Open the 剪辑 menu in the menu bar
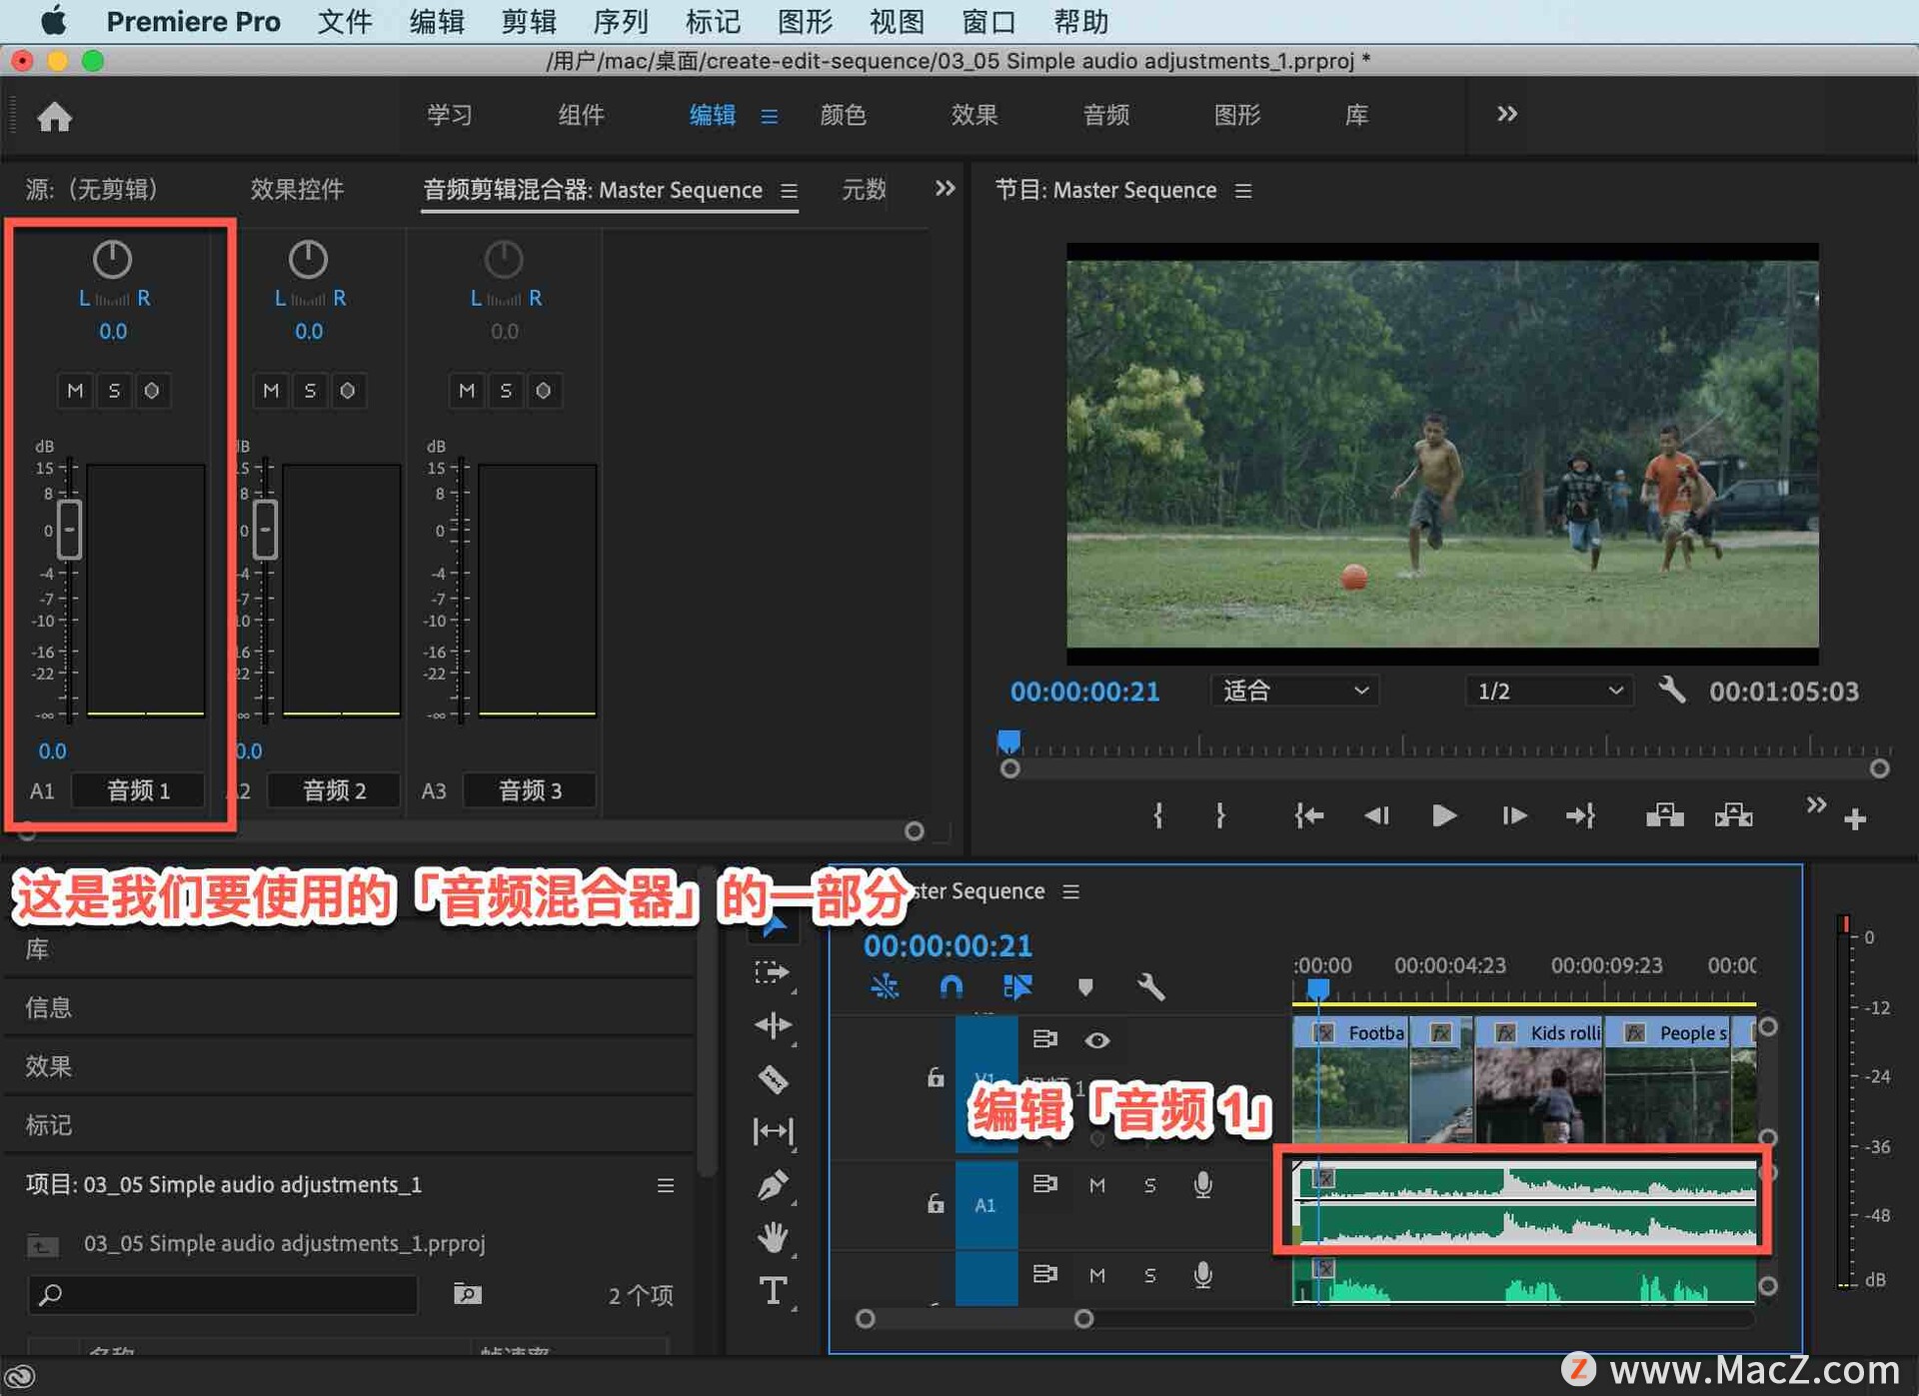The height and width of the screenshot is (1396, 1919). point(528,21)
